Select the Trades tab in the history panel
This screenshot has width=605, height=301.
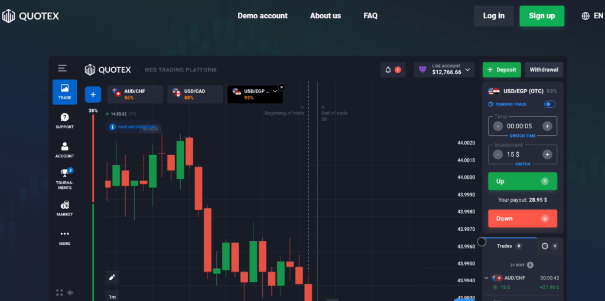[x=509, y=246]
